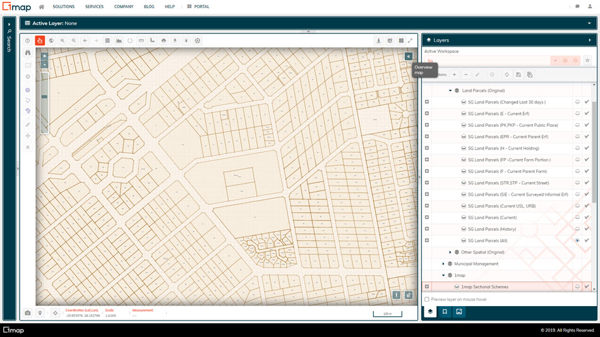Collapse the Land Parcels (Original) group
Screen dimensions: 600x337
450,91
